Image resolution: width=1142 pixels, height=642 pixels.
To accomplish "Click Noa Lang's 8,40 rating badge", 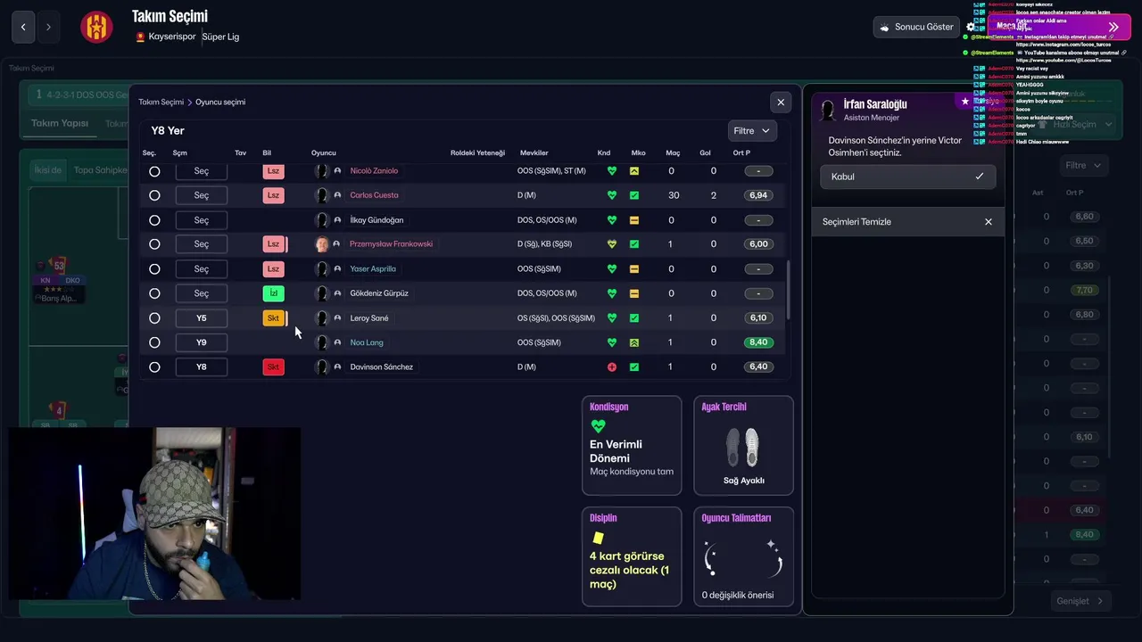I will (x=758, y=342).
